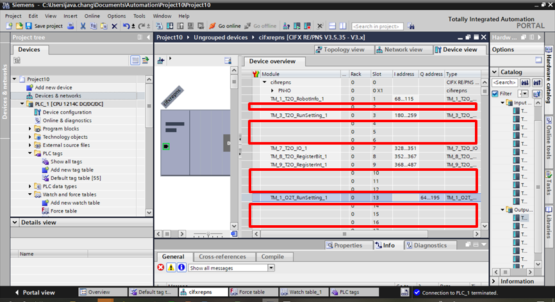Open Default tag table [55]

(x=76, y=178)
